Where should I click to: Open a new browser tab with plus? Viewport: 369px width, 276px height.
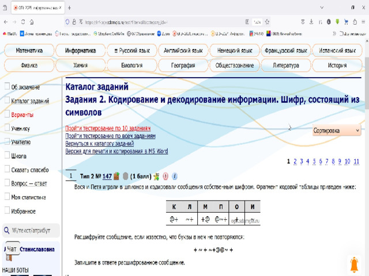pos(69,7)
